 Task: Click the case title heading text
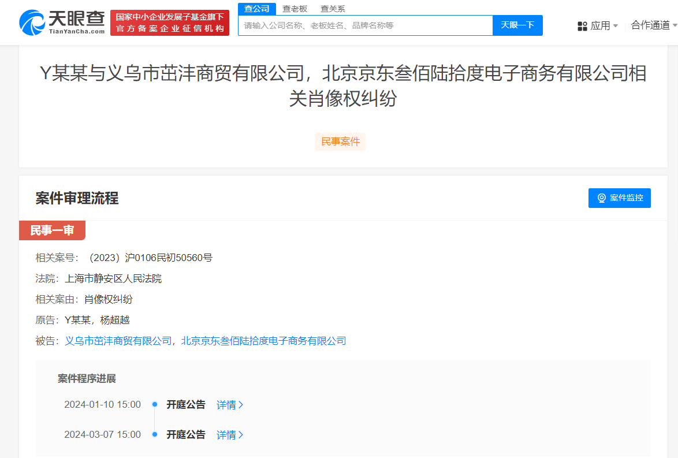pos(343,85)
